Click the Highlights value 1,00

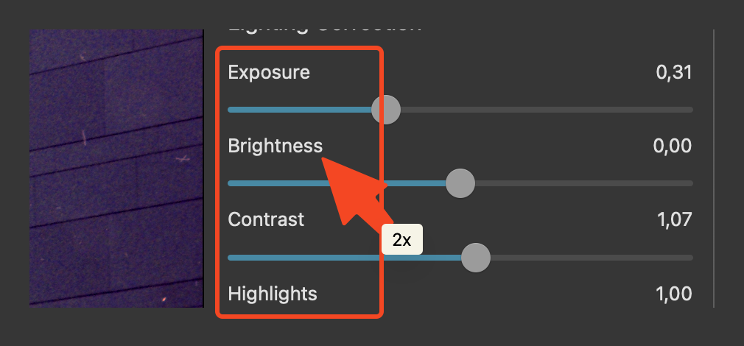(x=673, y=294)
